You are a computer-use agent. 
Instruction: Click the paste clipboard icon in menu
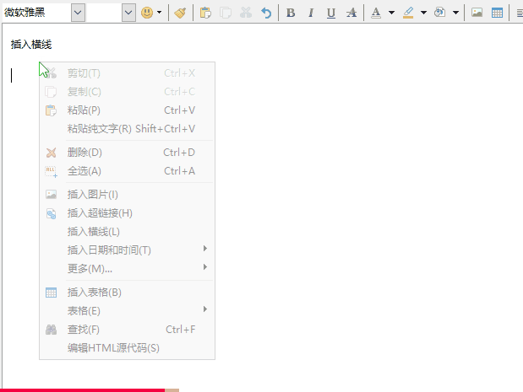51,110
